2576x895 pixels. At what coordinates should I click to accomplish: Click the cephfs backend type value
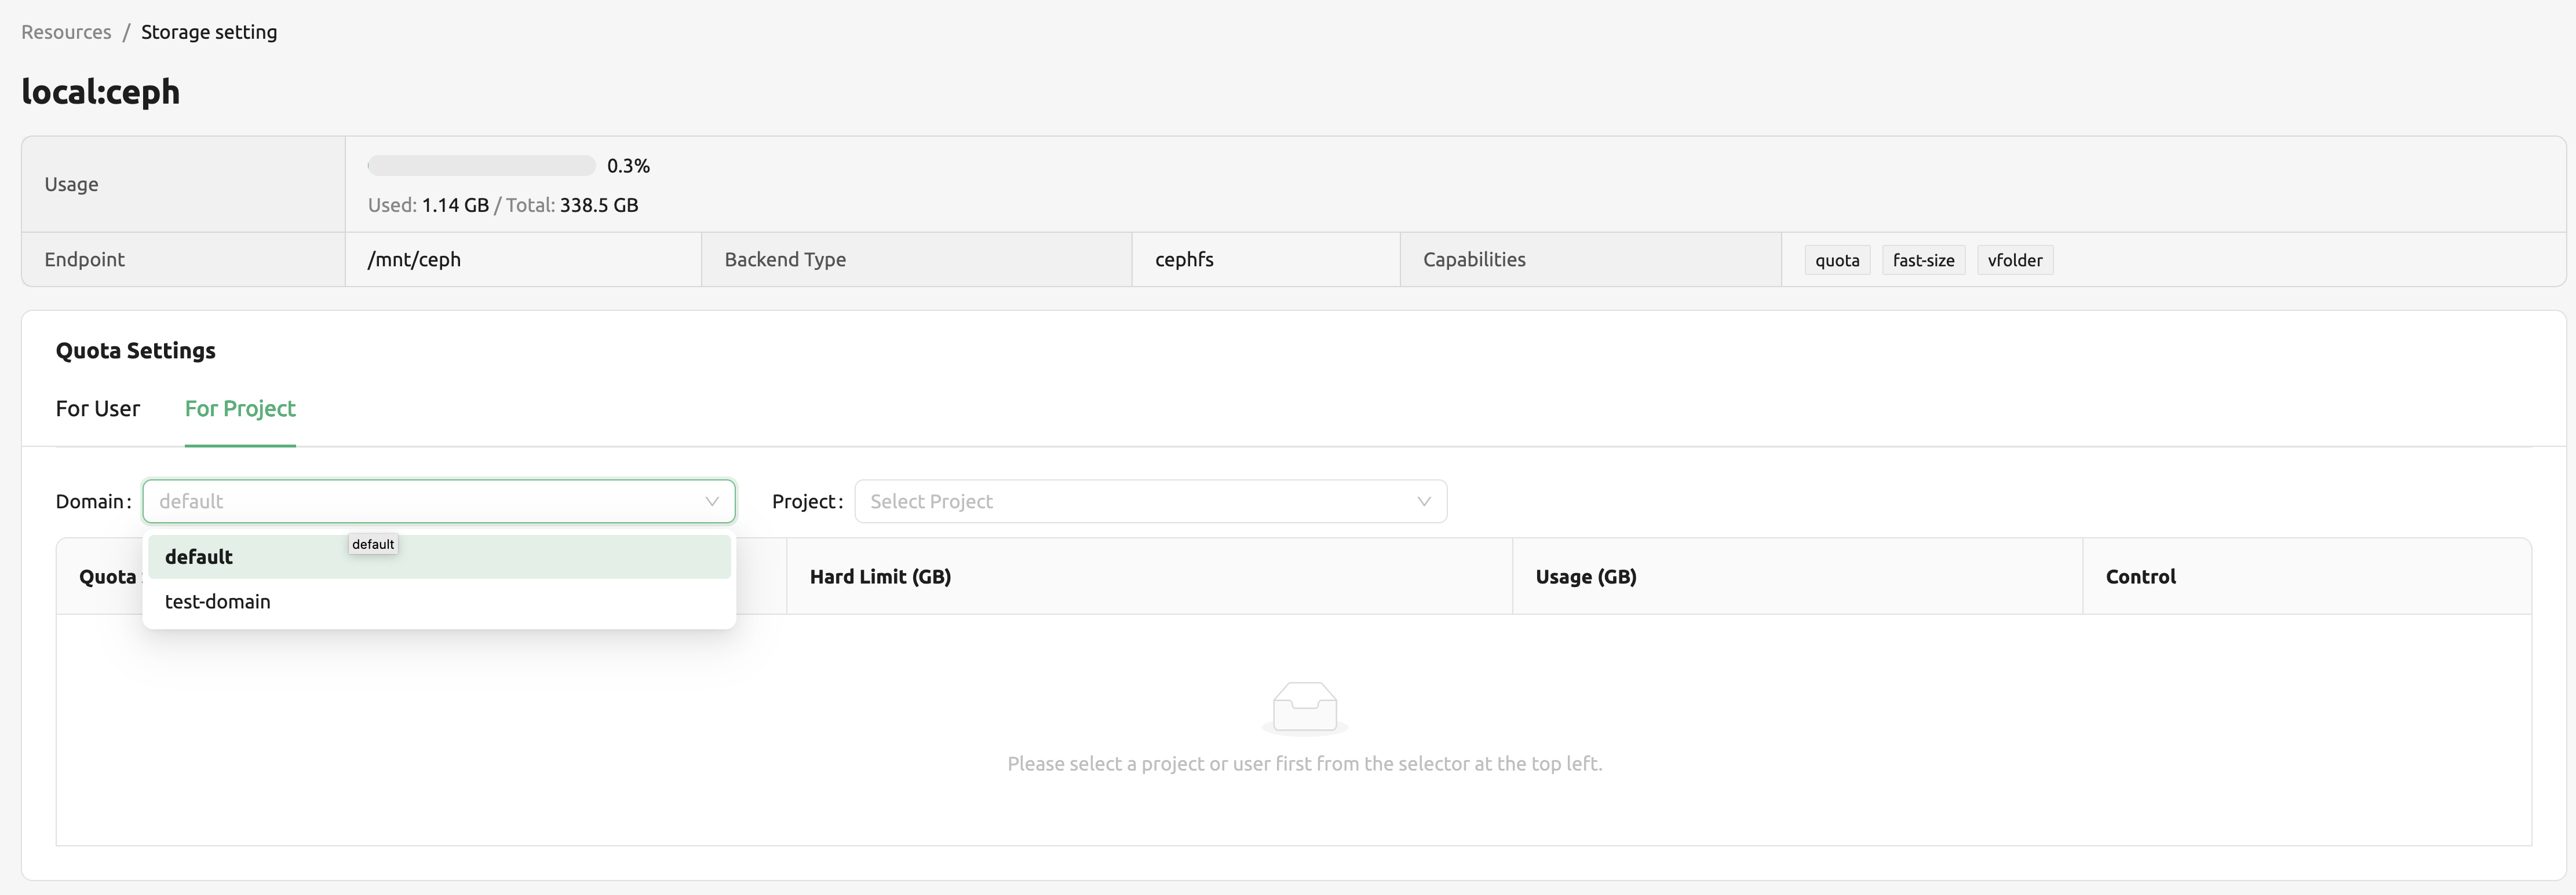[1184, 260]
